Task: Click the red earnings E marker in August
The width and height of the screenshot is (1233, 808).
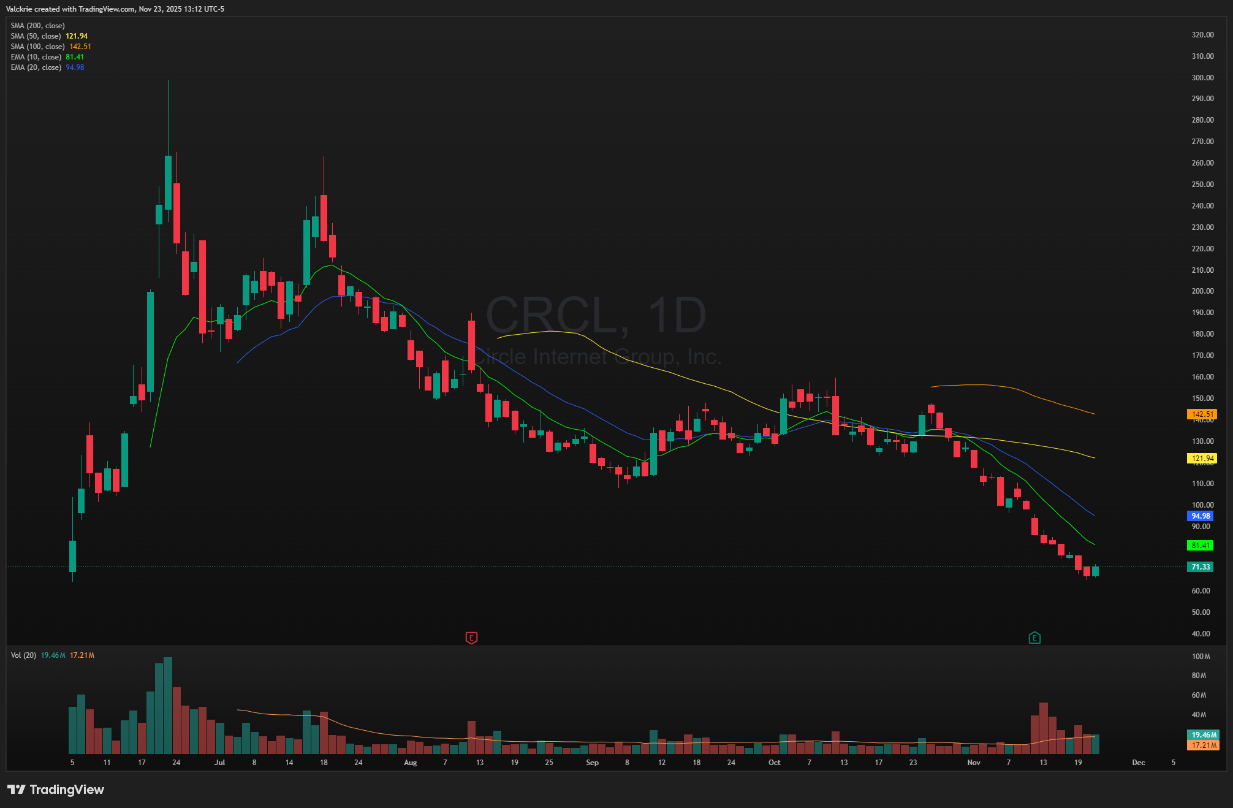Action: tap(471, 638)
